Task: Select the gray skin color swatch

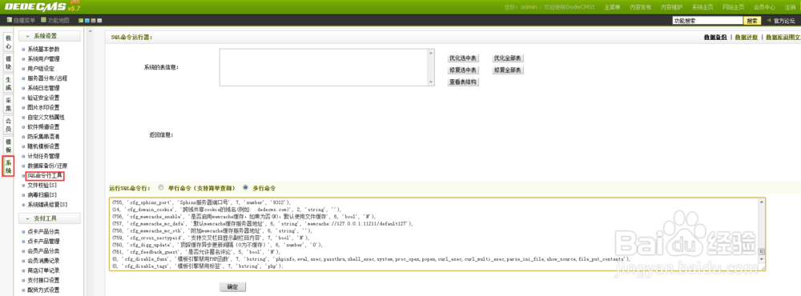Action: click(99, 21)
